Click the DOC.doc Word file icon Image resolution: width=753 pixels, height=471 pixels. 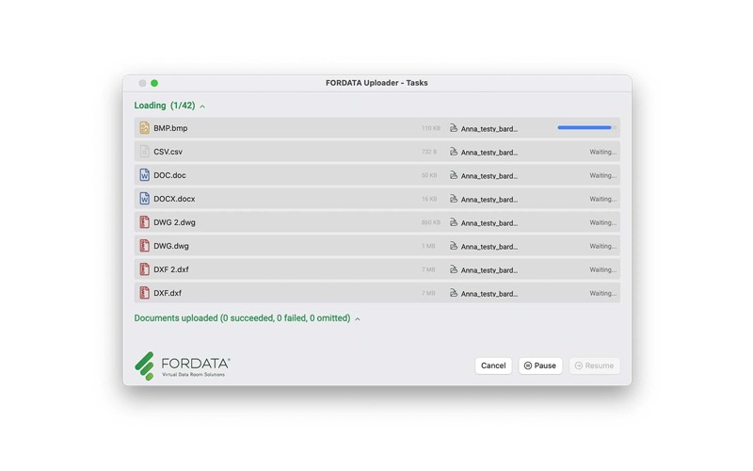coord(144,175)
